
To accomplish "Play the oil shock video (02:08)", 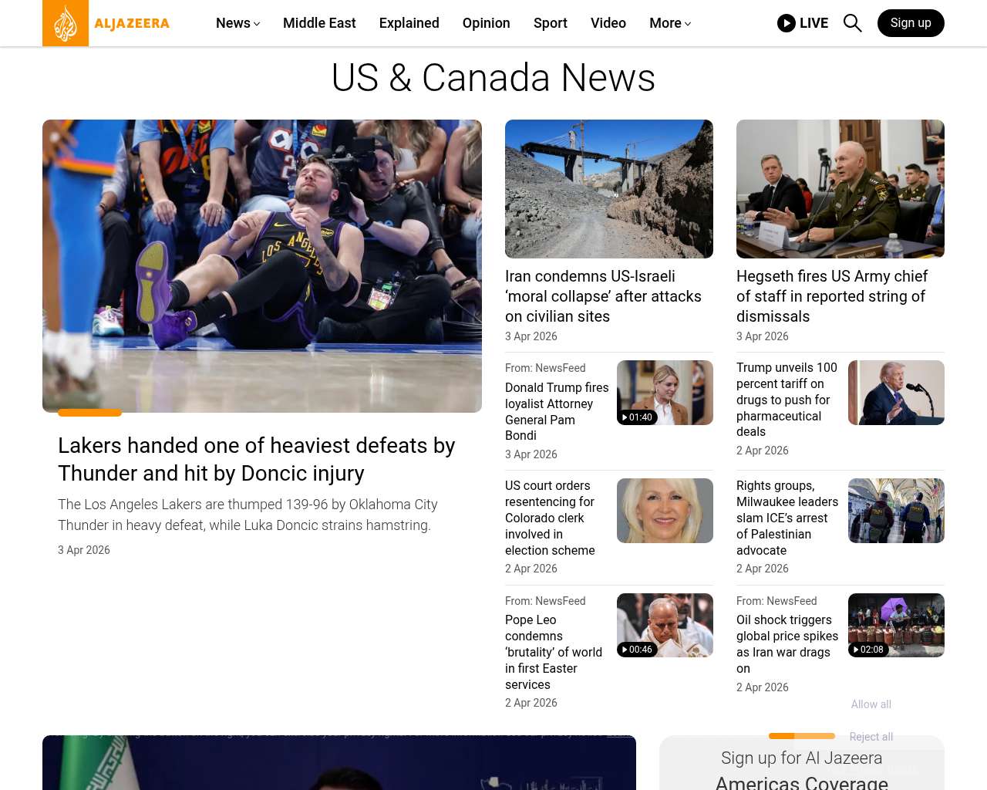I will (x=895, y=625).
